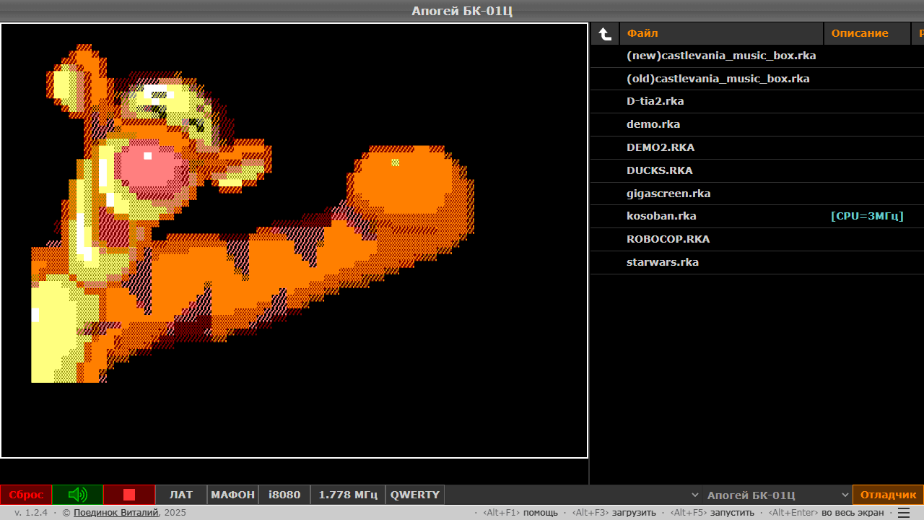
Task: Click the [CPU=3МГц] description text
Action: tap(867, 216)
